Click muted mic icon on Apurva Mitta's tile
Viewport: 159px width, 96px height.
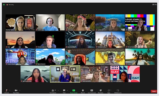point(67,47)
